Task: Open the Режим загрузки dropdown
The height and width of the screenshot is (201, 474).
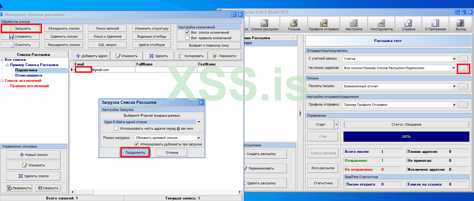Action: point(199,138)
